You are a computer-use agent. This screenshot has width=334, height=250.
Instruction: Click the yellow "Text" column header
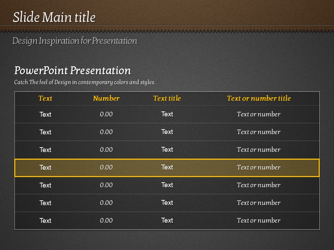pyautogui.click(x=45, y=98)
